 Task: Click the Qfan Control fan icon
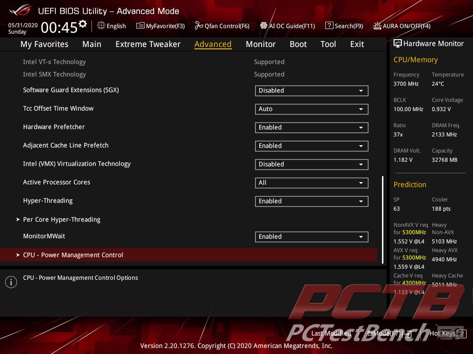(x=199, y=26)
